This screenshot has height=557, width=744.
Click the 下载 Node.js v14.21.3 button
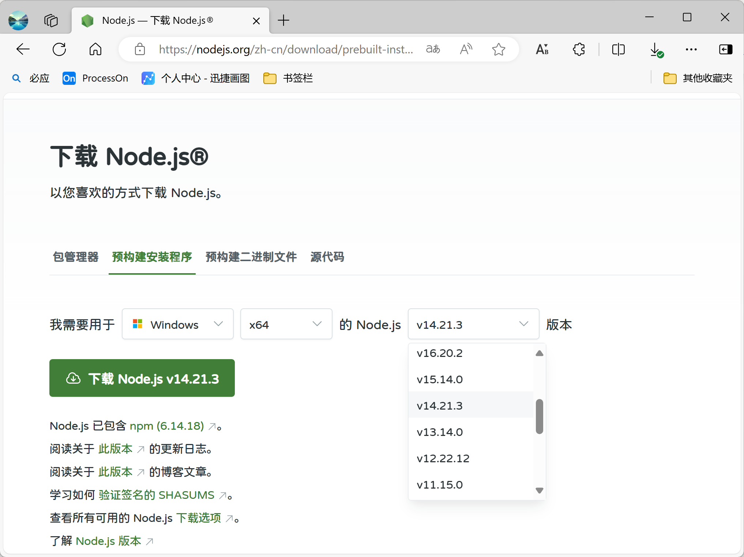[x=142, y=379]
